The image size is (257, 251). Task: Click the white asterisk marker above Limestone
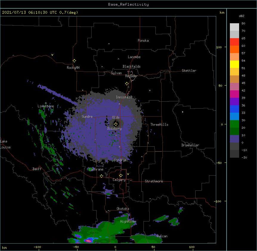pos(46,103)
